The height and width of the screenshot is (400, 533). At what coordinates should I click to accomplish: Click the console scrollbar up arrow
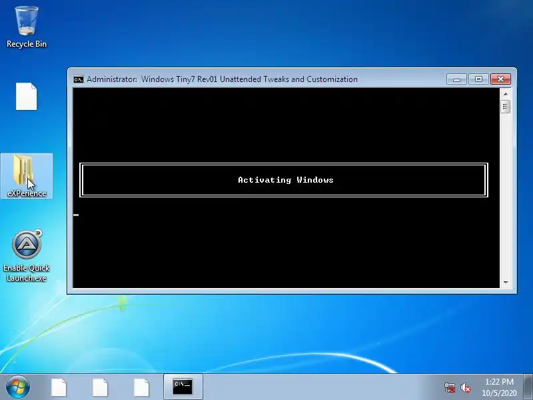click(506, 94)
